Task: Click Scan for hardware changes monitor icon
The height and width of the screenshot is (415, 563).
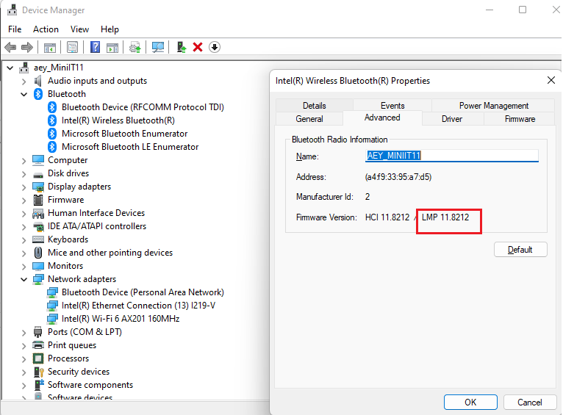Action: click(158, 47)
